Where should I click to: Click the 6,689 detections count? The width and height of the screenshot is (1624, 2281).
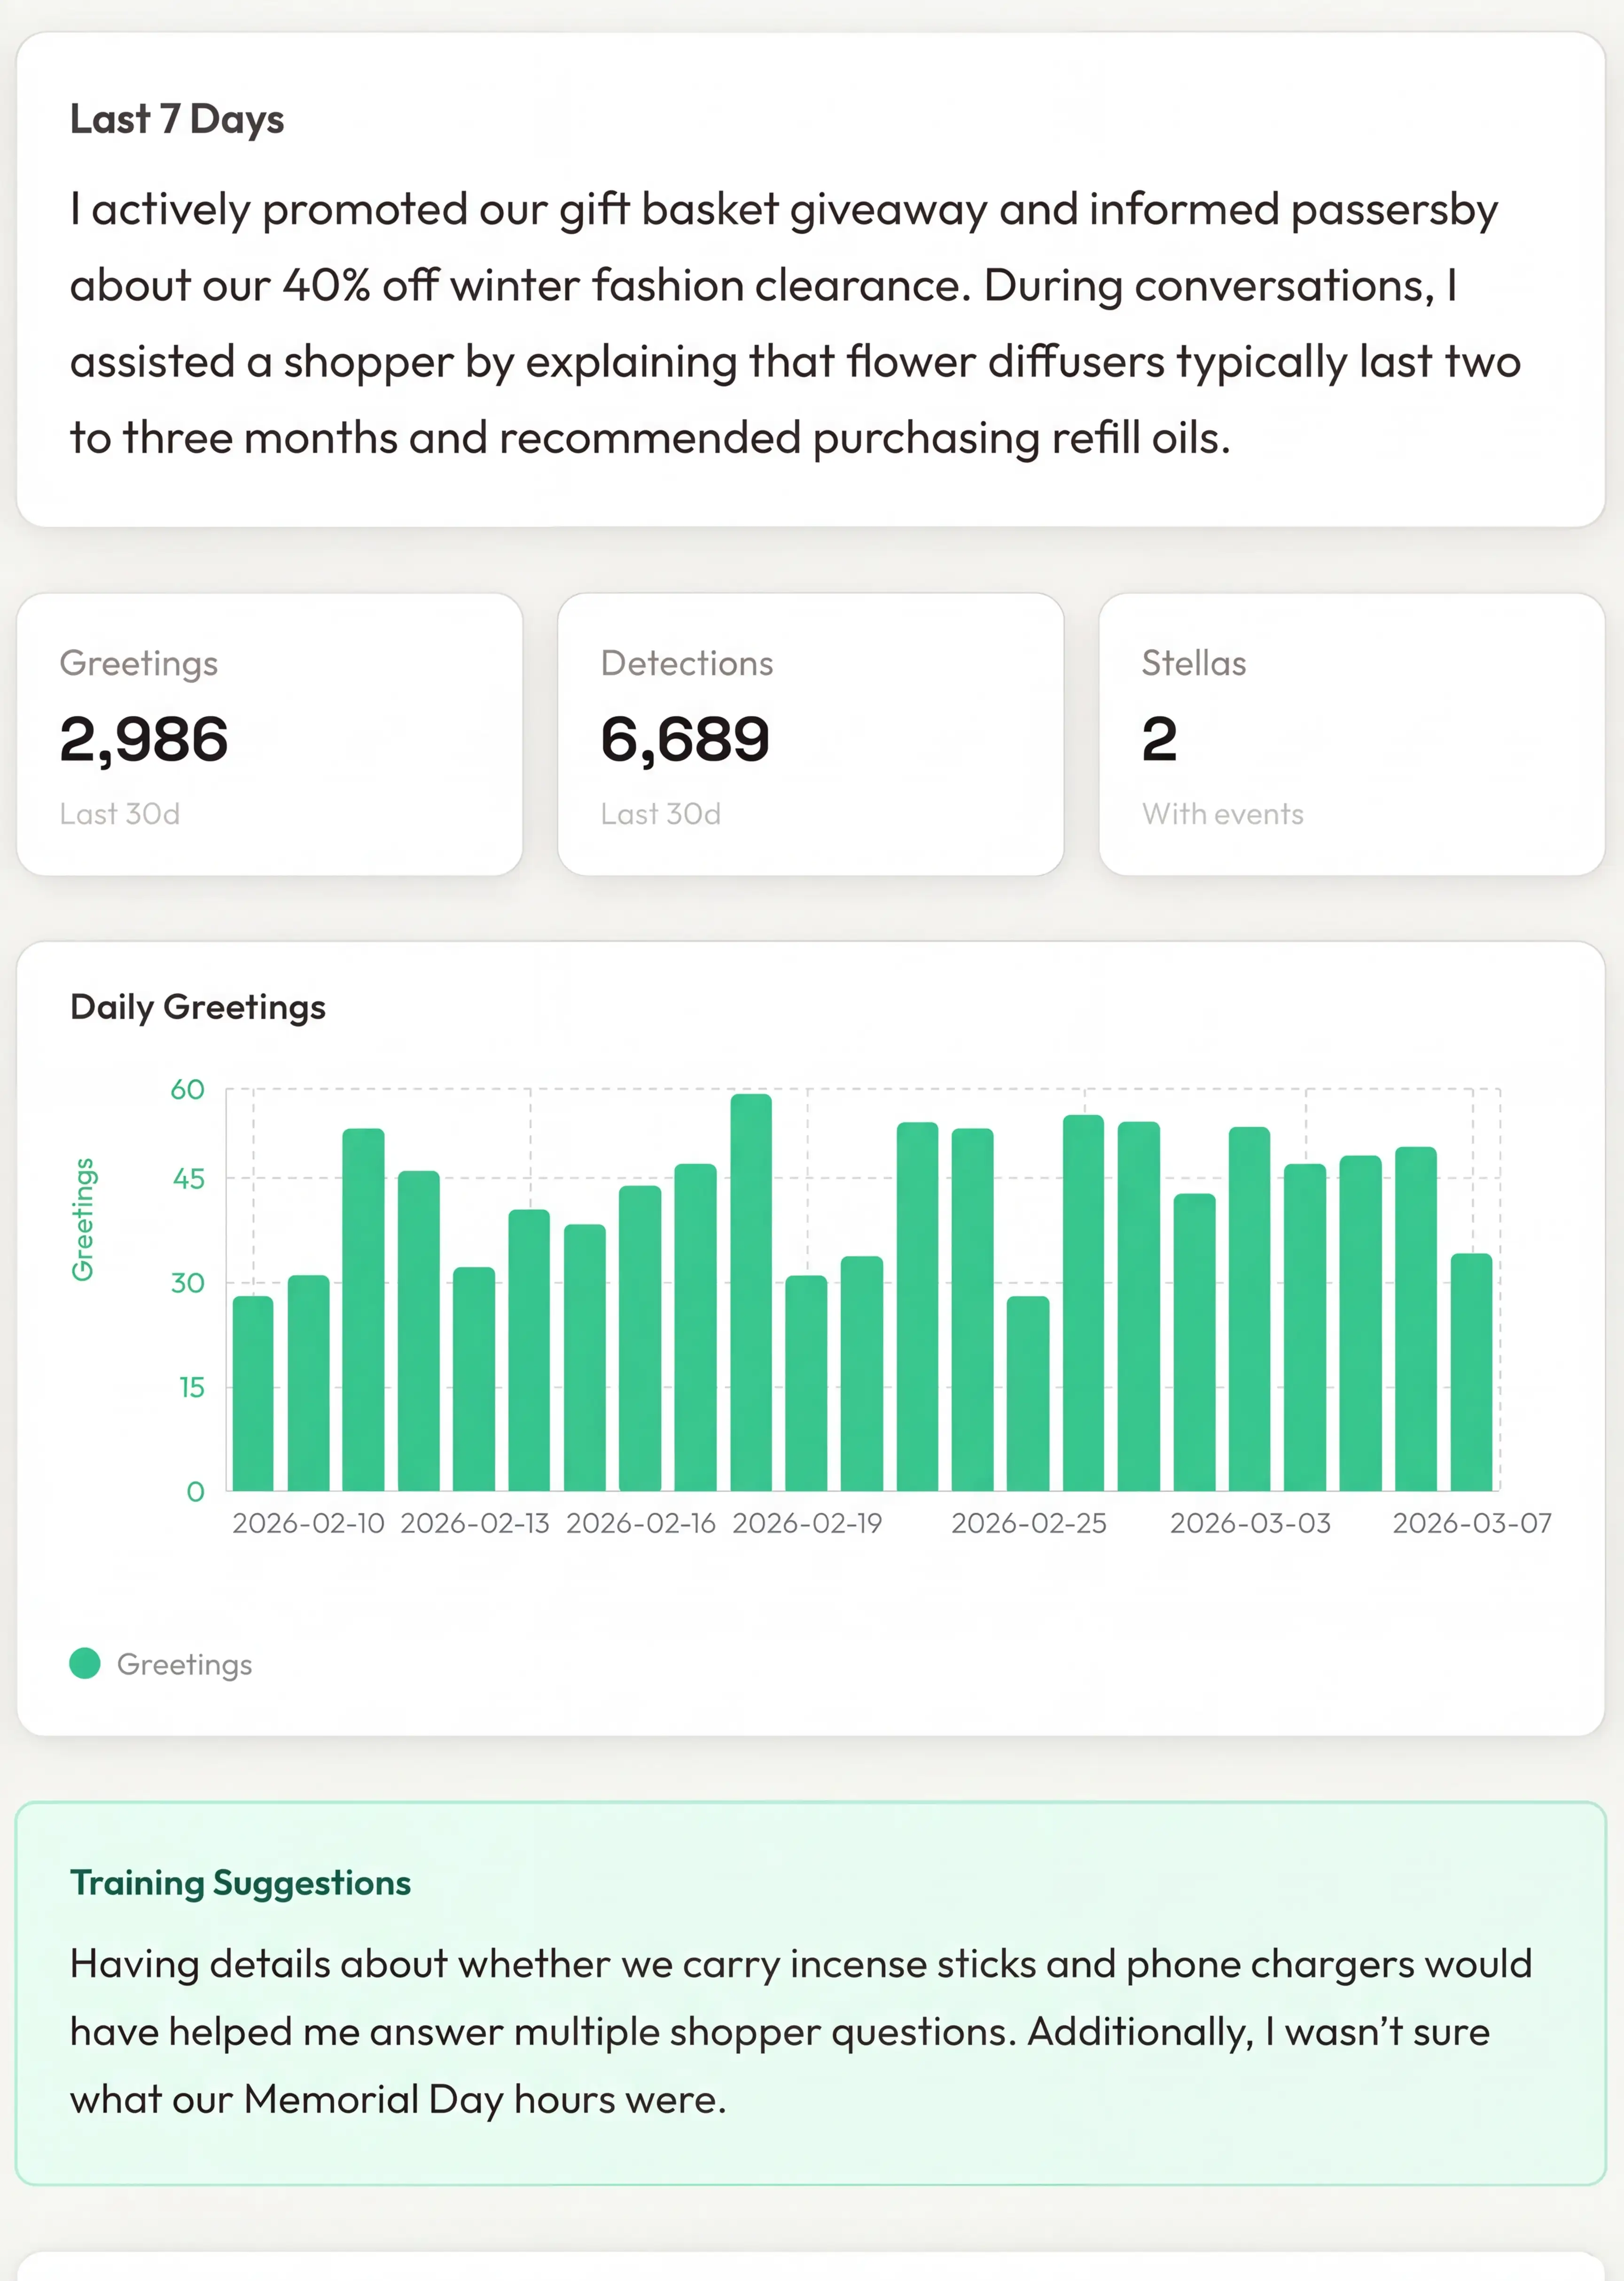coord(685,739)
